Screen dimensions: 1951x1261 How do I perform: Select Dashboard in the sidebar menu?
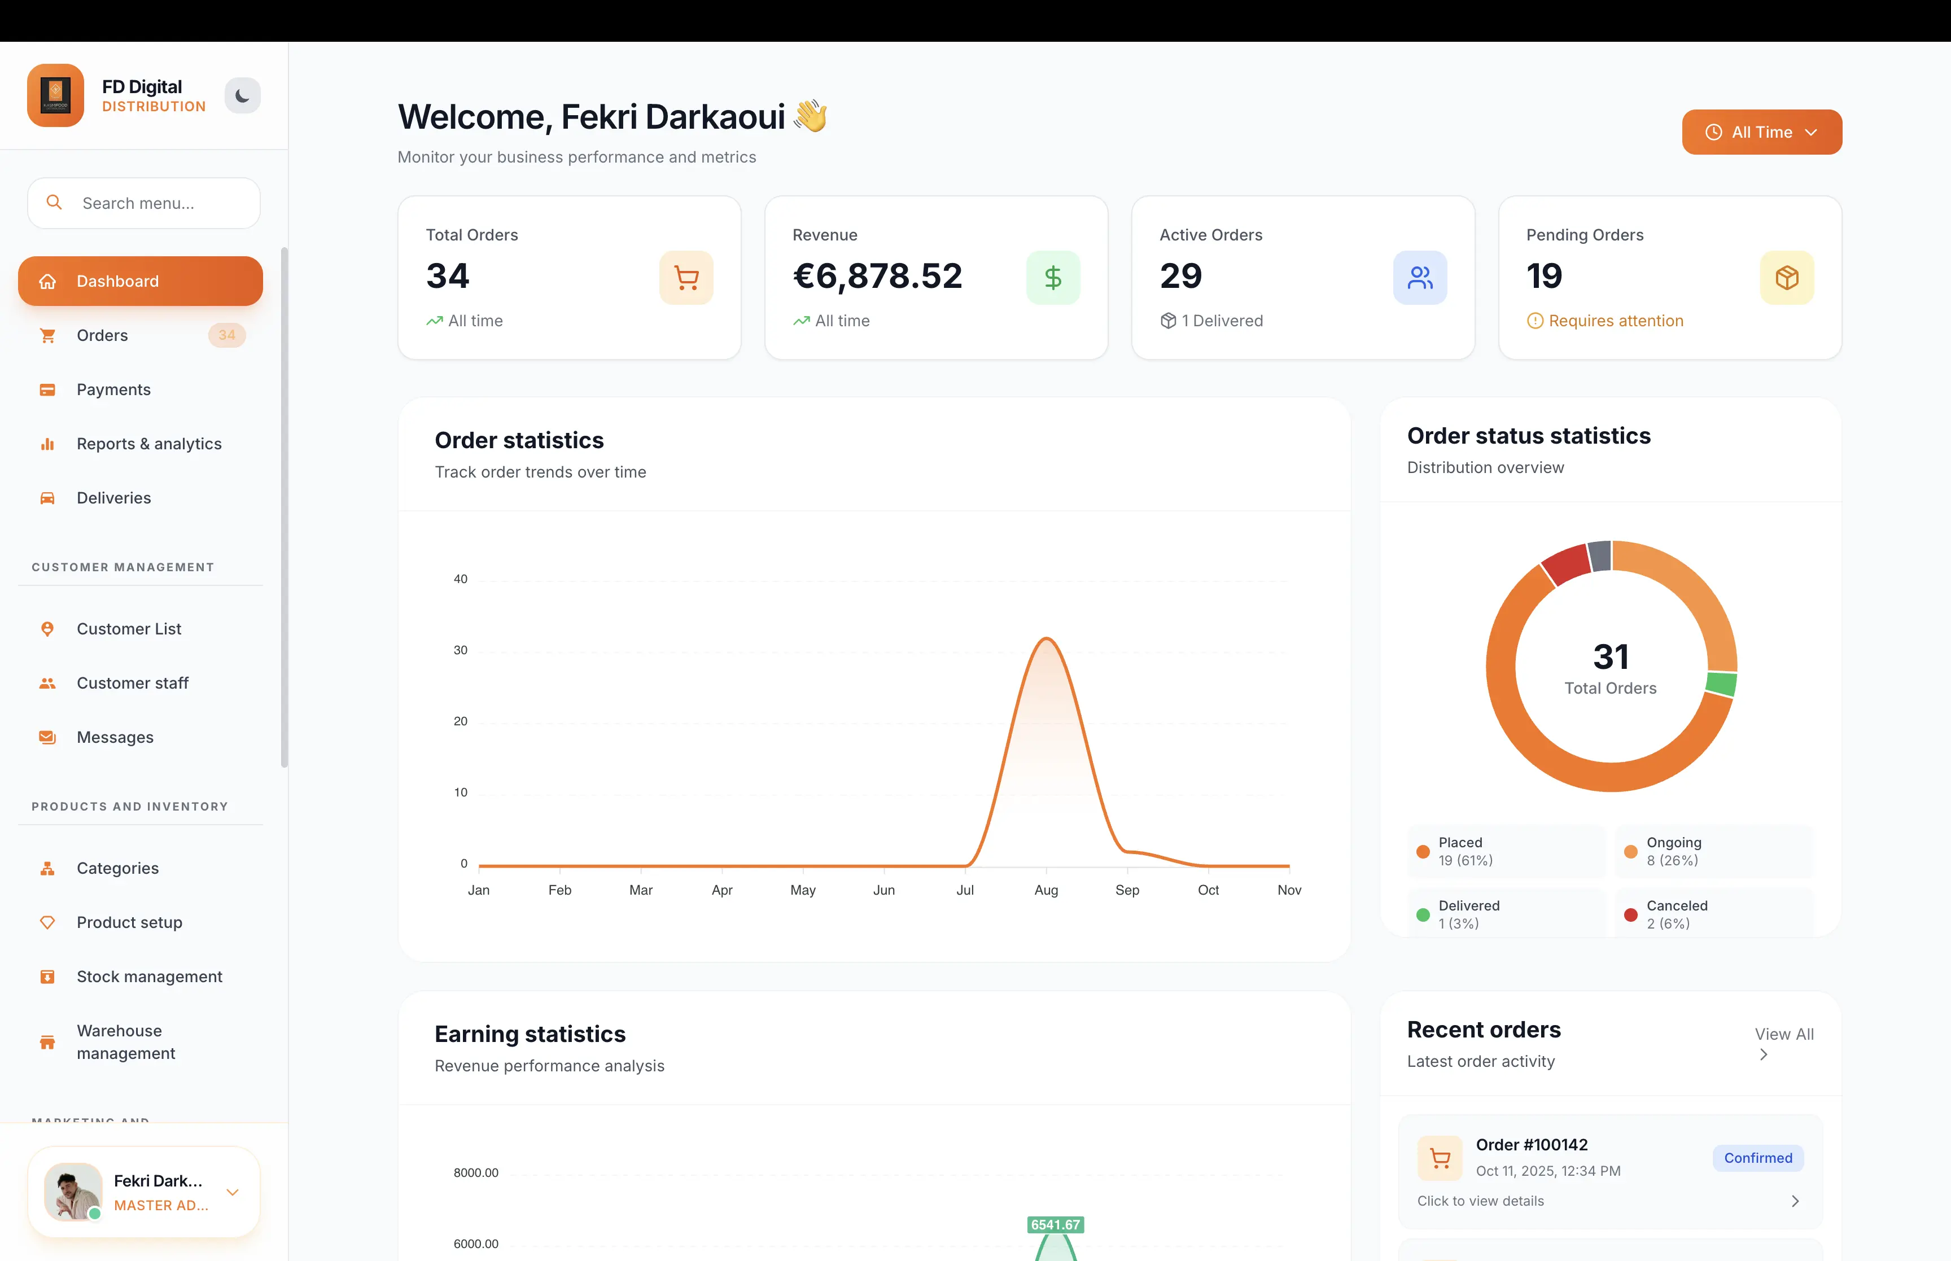118,281
